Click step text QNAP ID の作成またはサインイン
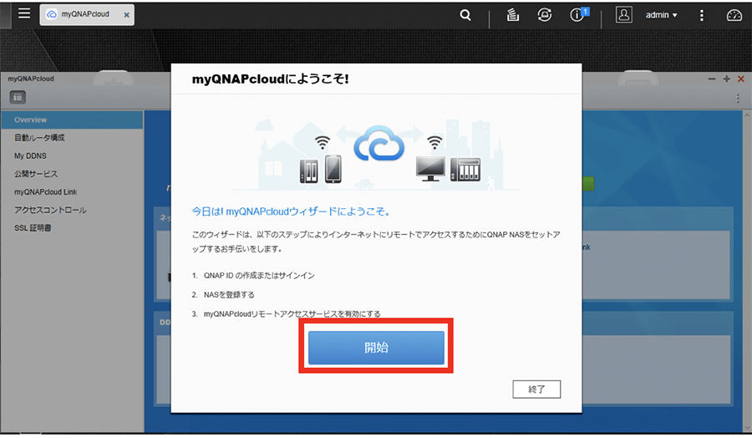 coord(259,275)
